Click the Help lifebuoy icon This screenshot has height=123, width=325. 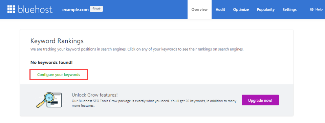[x=311, y=9]
